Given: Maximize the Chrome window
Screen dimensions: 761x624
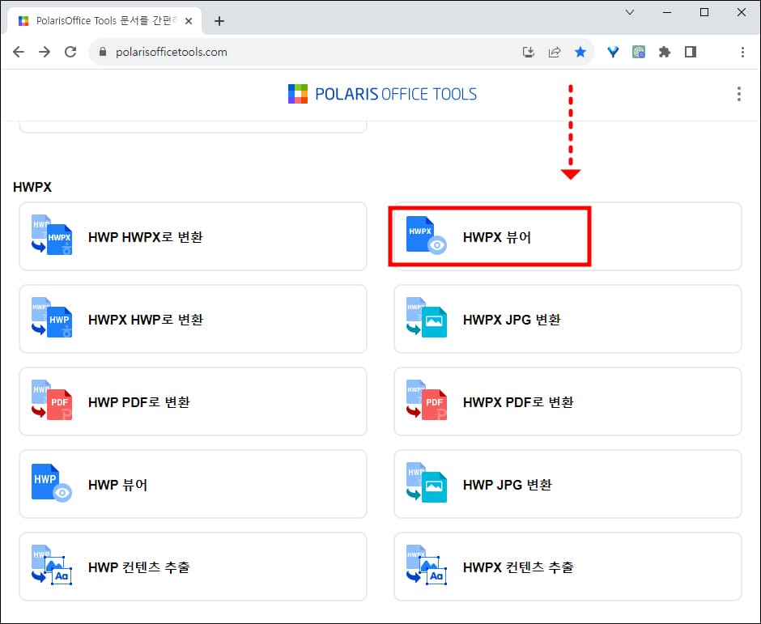Looking at the screenshot, I should [x=704, y=12].
